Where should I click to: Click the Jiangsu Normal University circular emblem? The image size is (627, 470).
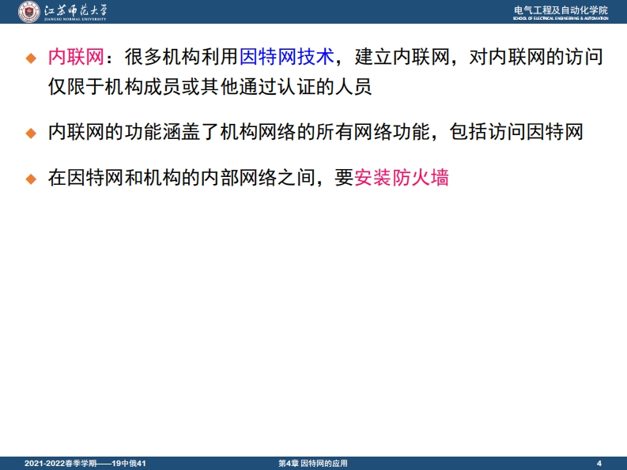(x=28, y=12)
